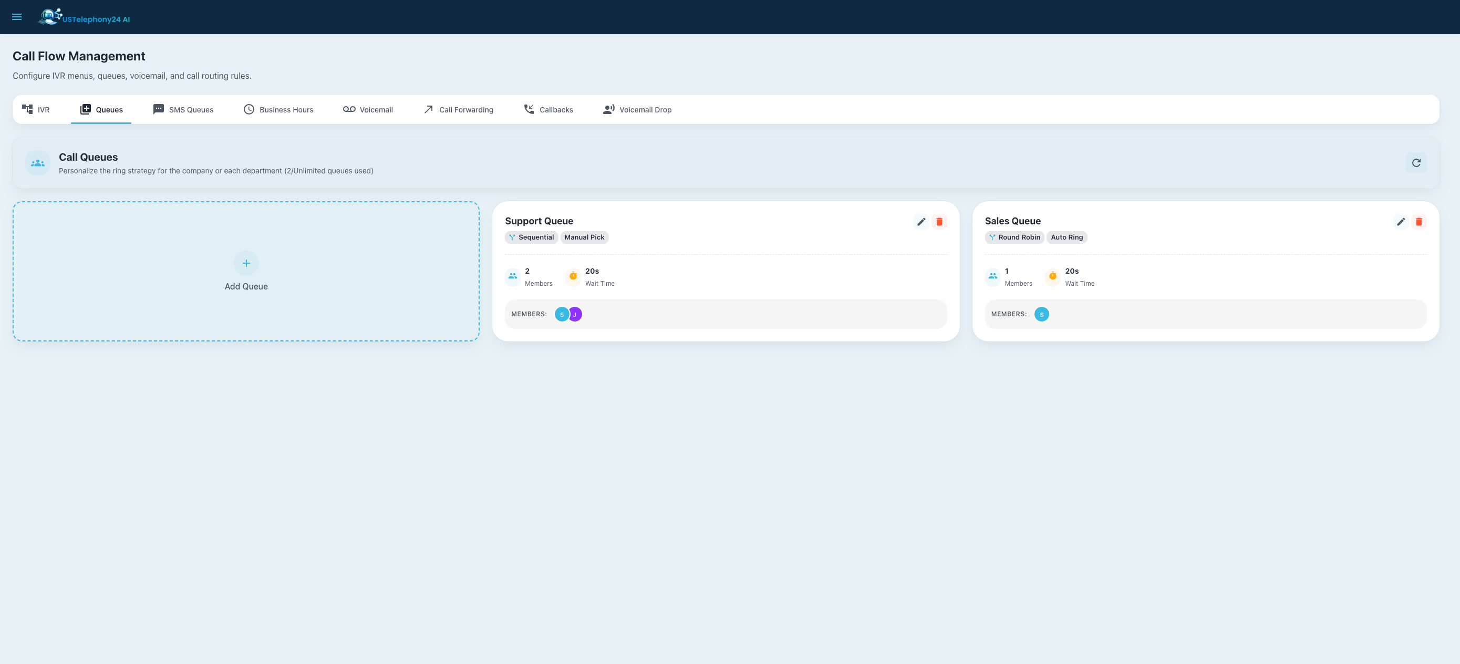Click the S avatar in Sales Queue
This screenshot has width=1460, height=664.
[1041, 315]
